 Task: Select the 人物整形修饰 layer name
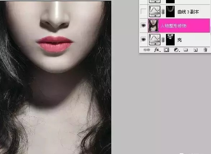[x=174, y=26]
